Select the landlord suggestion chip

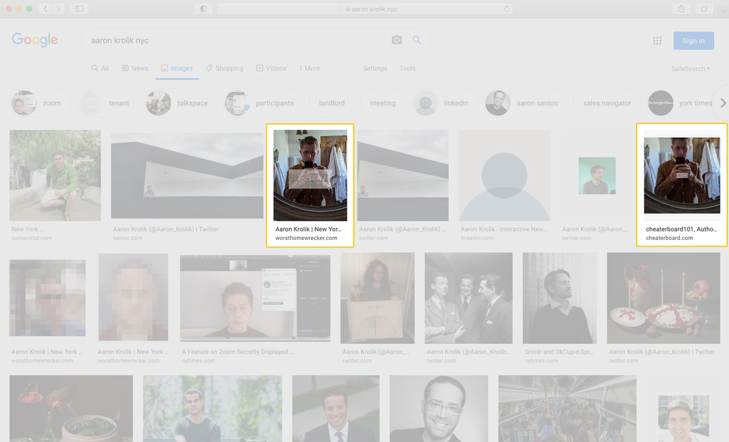click(x=332, y=103)
